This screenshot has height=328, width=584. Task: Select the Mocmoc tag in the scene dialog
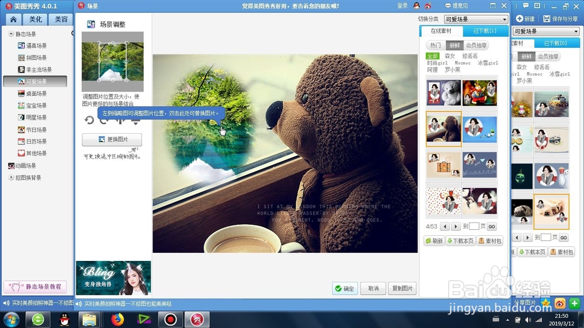point(463,63)
